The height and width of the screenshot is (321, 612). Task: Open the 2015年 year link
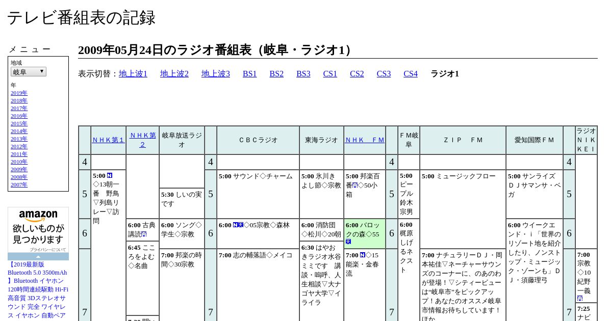click(x=19, y=124)
